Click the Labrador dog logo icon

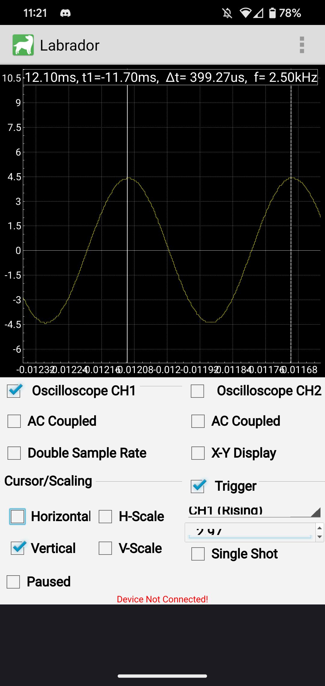pos(23,45)
